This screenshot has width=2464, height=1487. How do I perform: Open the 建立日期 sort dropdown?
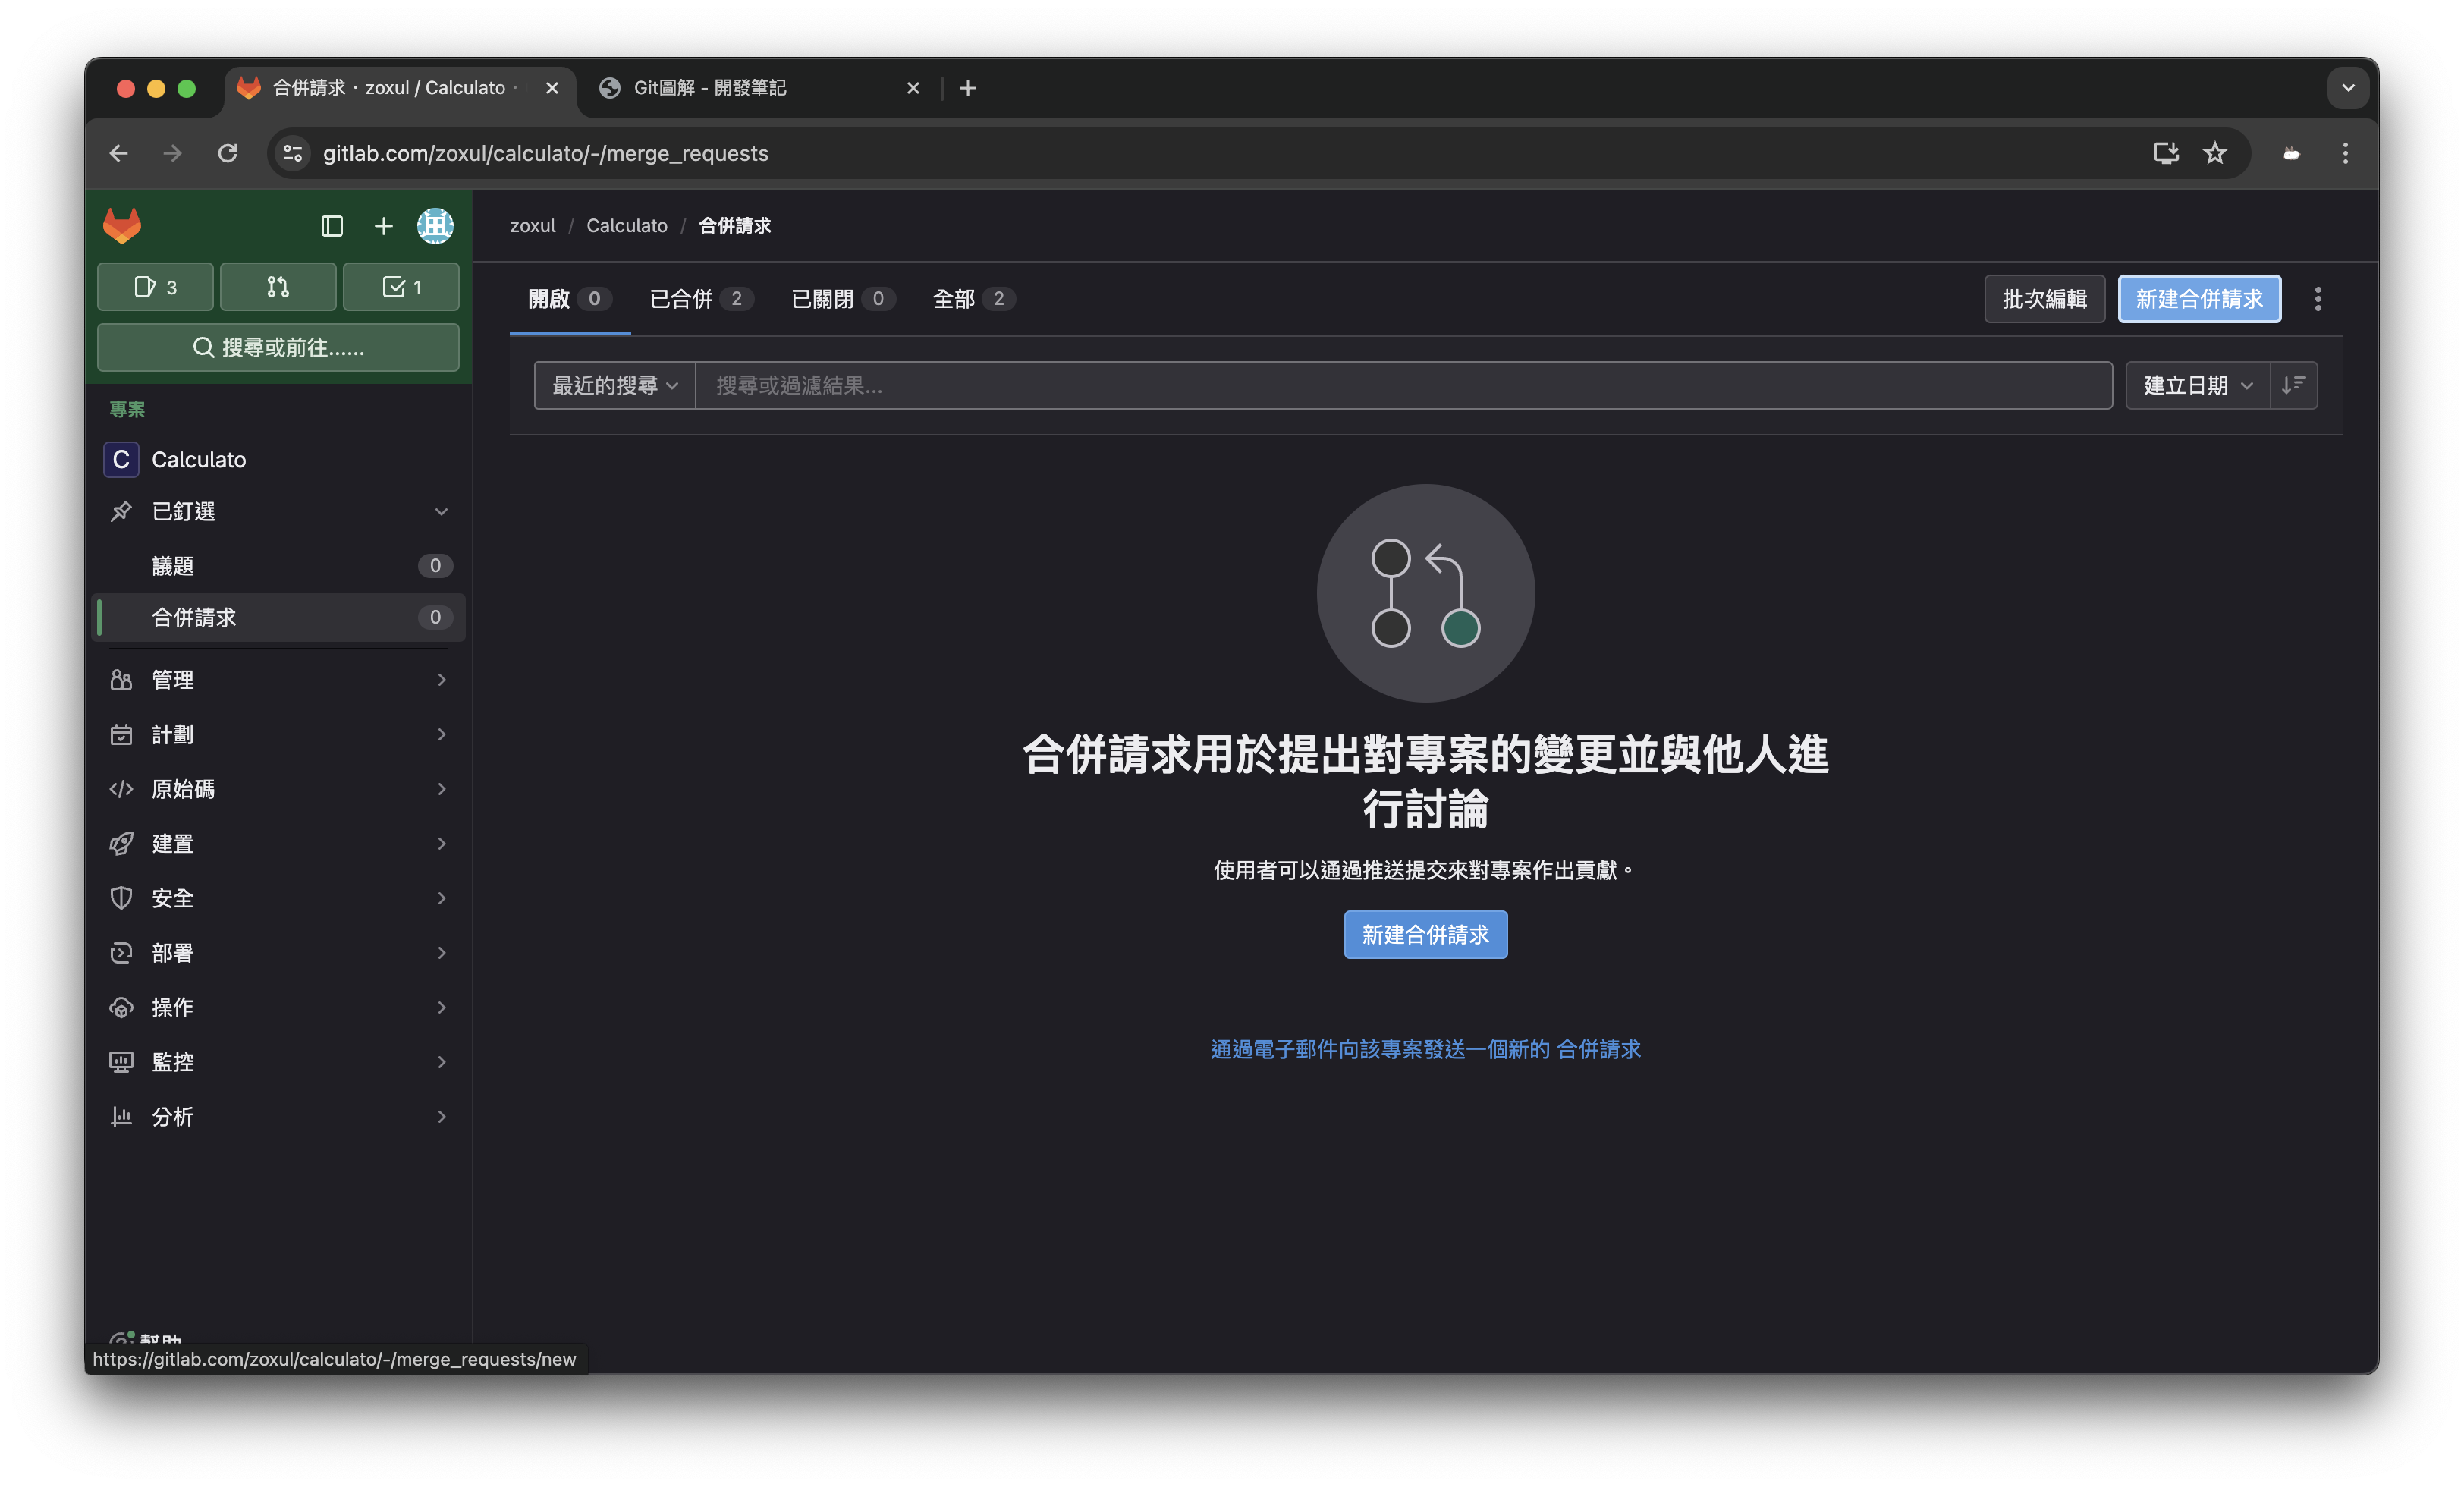(x=2197, y=385)
